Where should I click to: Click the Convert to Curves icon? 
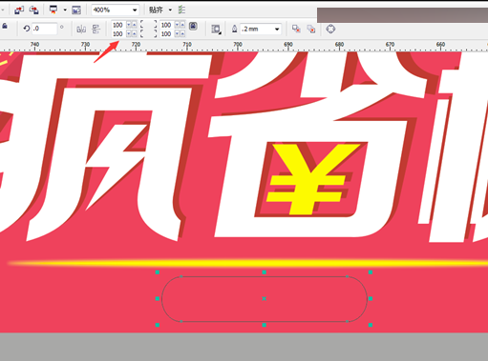pos(330,29)
